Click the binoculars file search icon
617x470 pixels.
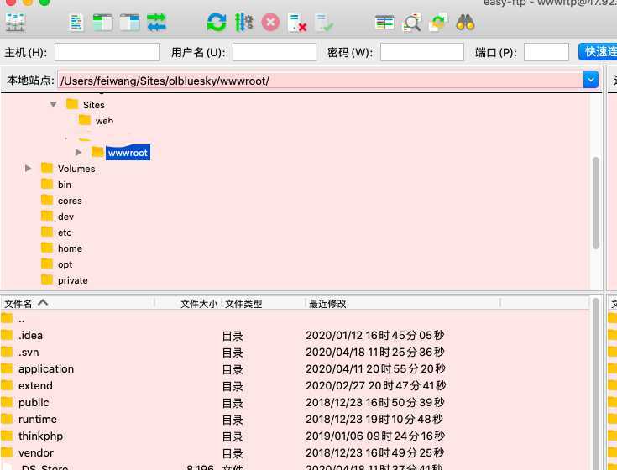click(465, 23)
